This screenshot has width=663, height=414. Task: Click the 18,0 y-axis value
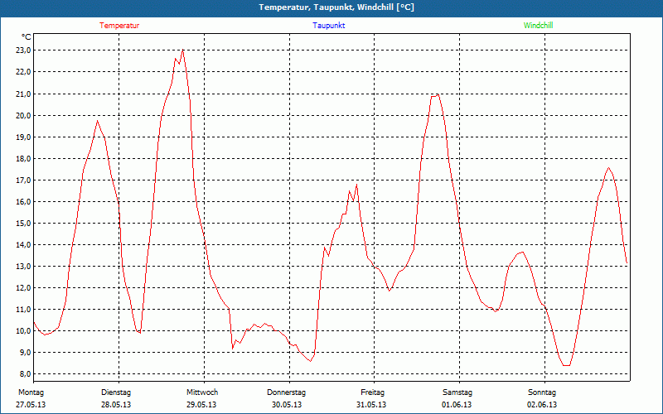pos(23,158)
